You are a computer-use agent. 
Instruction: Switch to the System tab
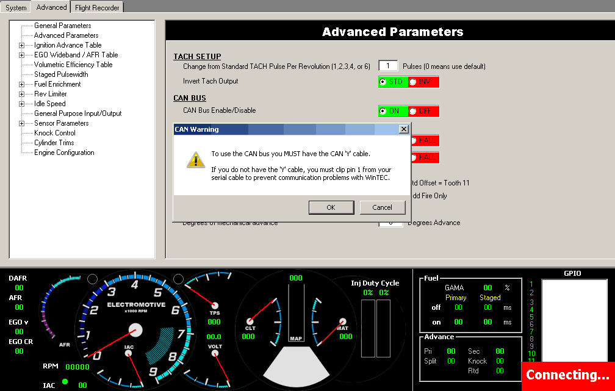click(16, 7)
